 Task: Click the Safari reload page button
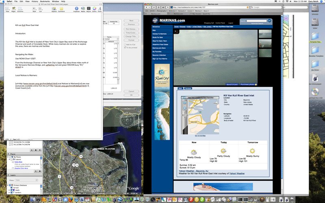(x=154, y=7)
